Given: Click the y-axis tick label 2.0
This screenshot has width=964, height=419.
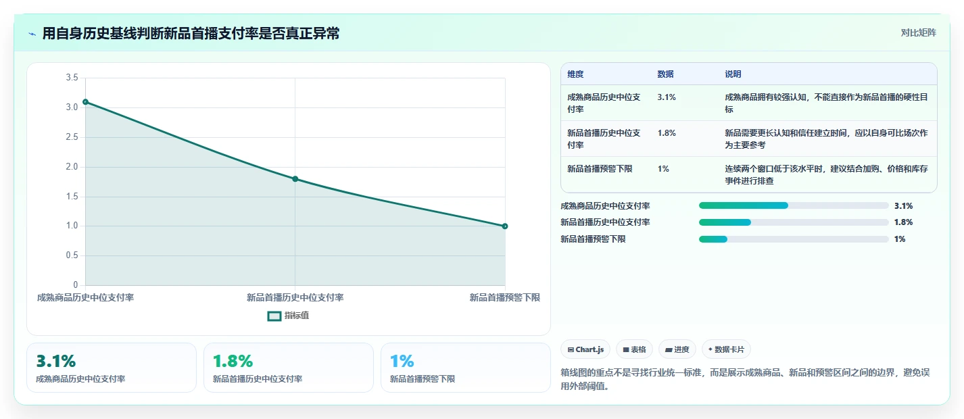Looking at the screenshot, I should click(72, 167).
